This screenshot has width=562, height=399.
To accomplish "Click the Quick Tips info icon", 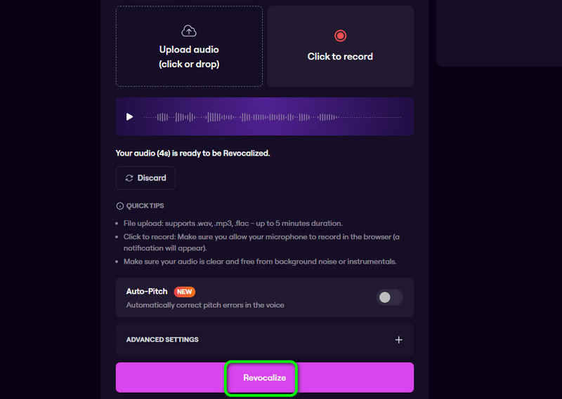I will pyautogui.click(x=119, y=206).
